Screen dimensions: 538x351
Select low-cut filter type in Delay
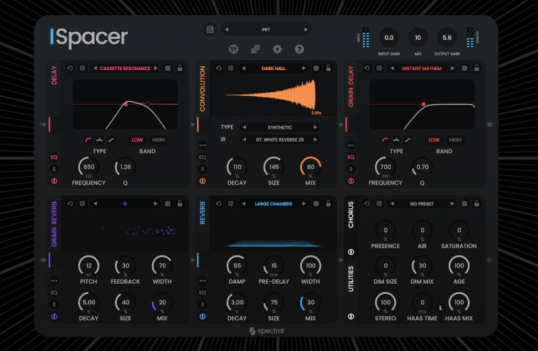[x=88, y=140]
